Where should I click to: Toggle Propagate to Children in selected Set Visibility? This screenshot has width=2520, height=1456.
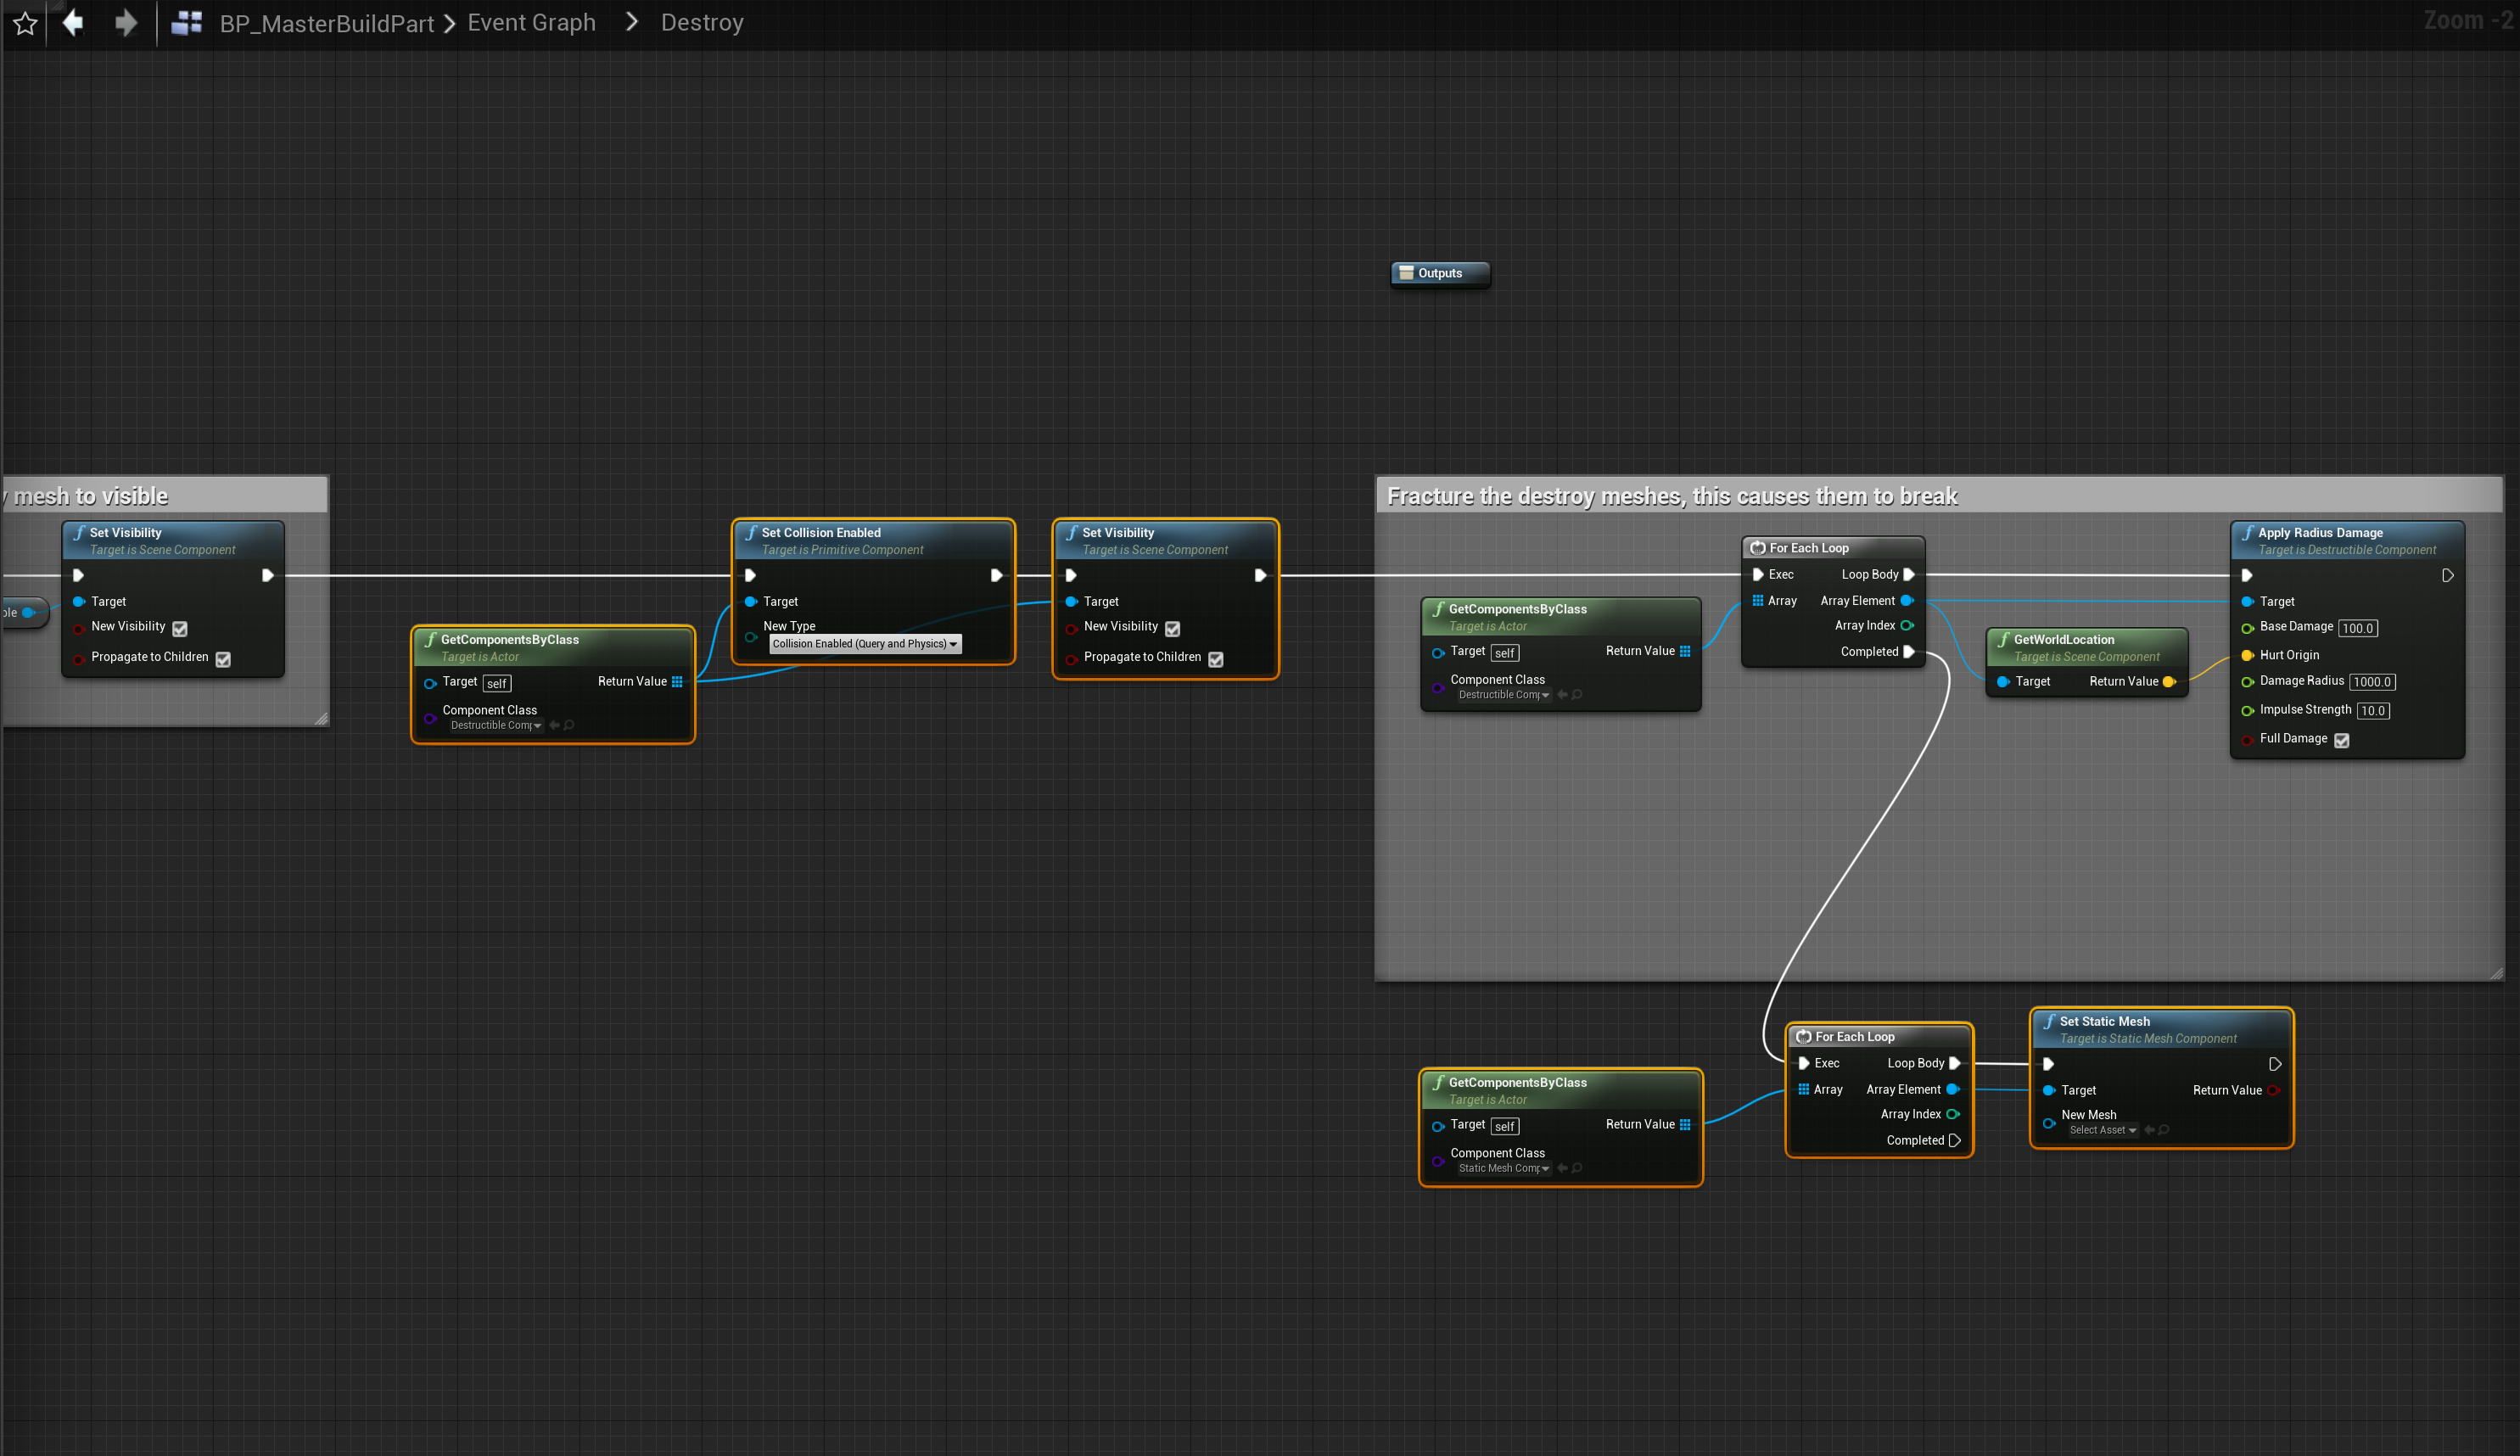1216,659
